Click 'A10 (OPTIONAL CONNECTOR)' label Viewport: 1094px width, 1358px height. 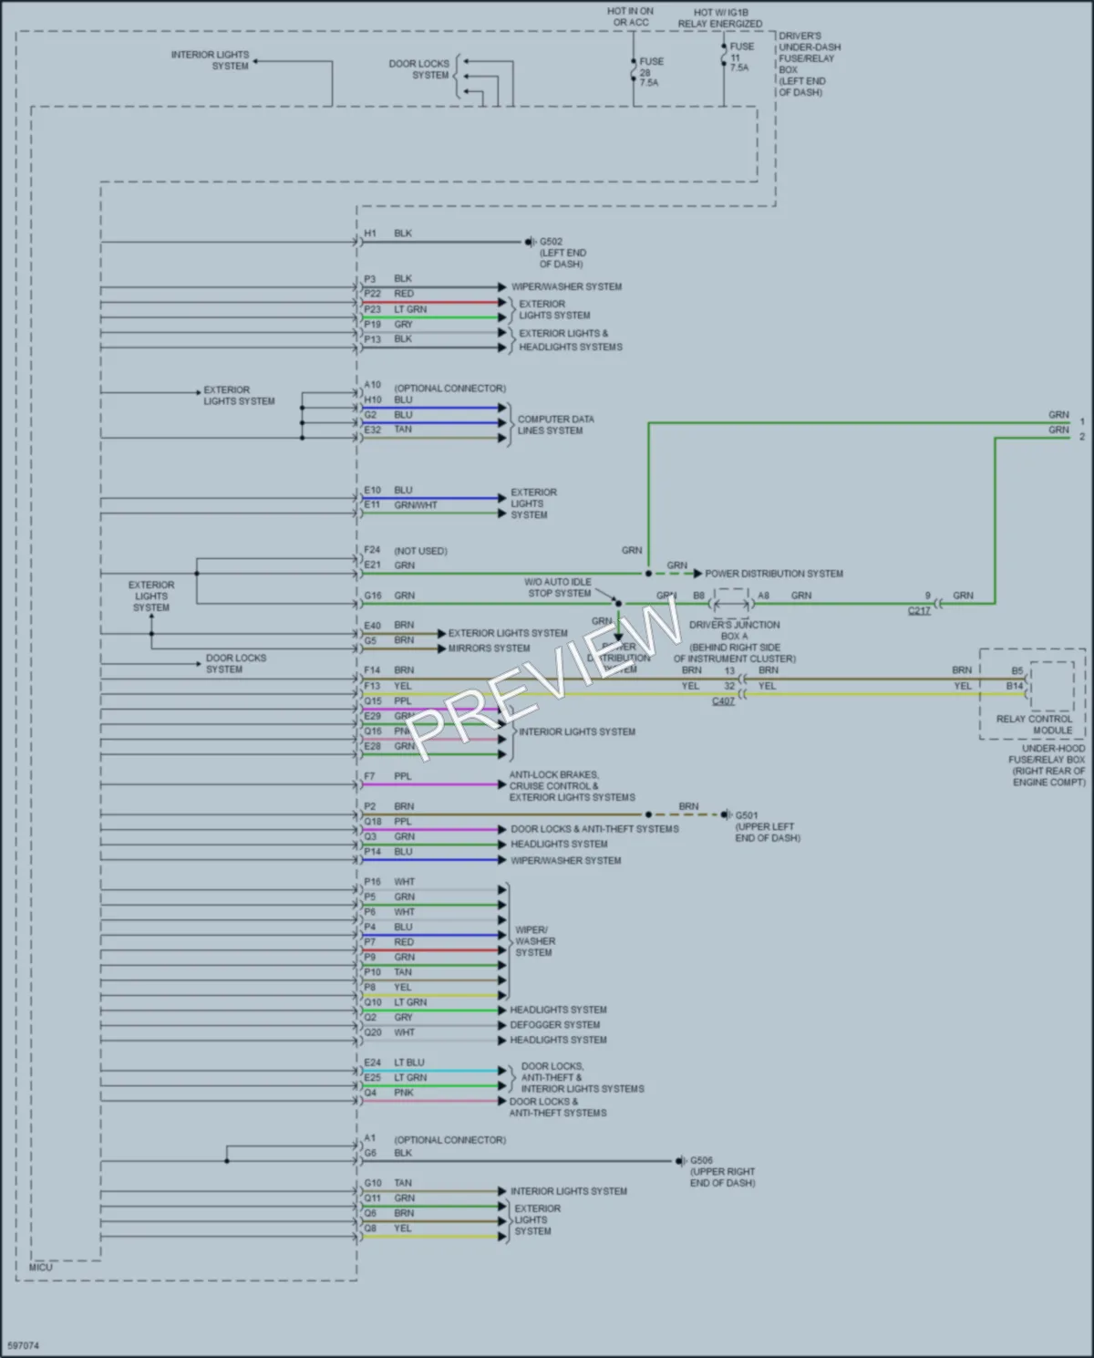[435, 387]
